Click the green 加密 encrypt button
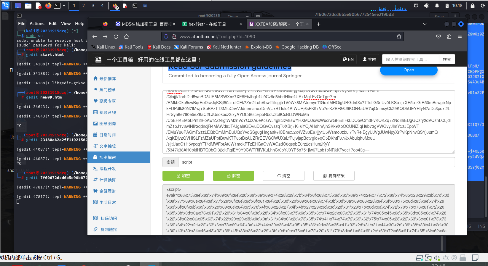Image resolution: width=488 pixels, height=266 pixels. [183, 176]
